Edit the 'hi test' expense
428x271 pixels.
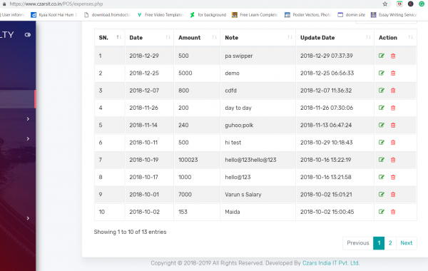382,143
